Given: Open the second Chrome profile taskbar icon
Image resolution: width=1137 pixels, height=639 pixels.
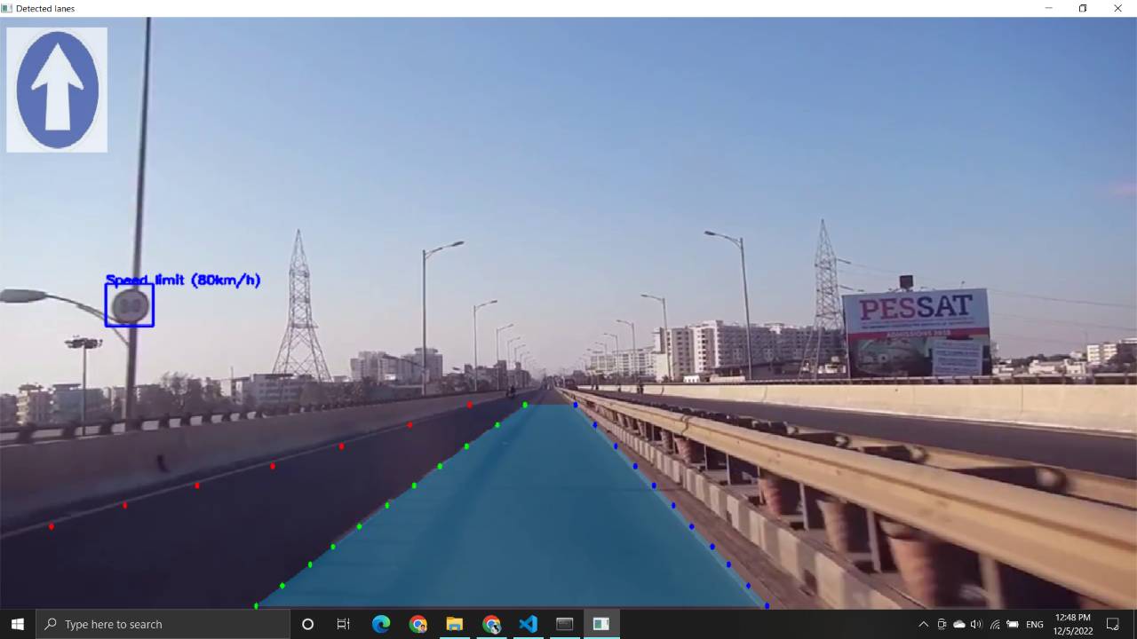Looking at the screenshot, I should [491, 624].
